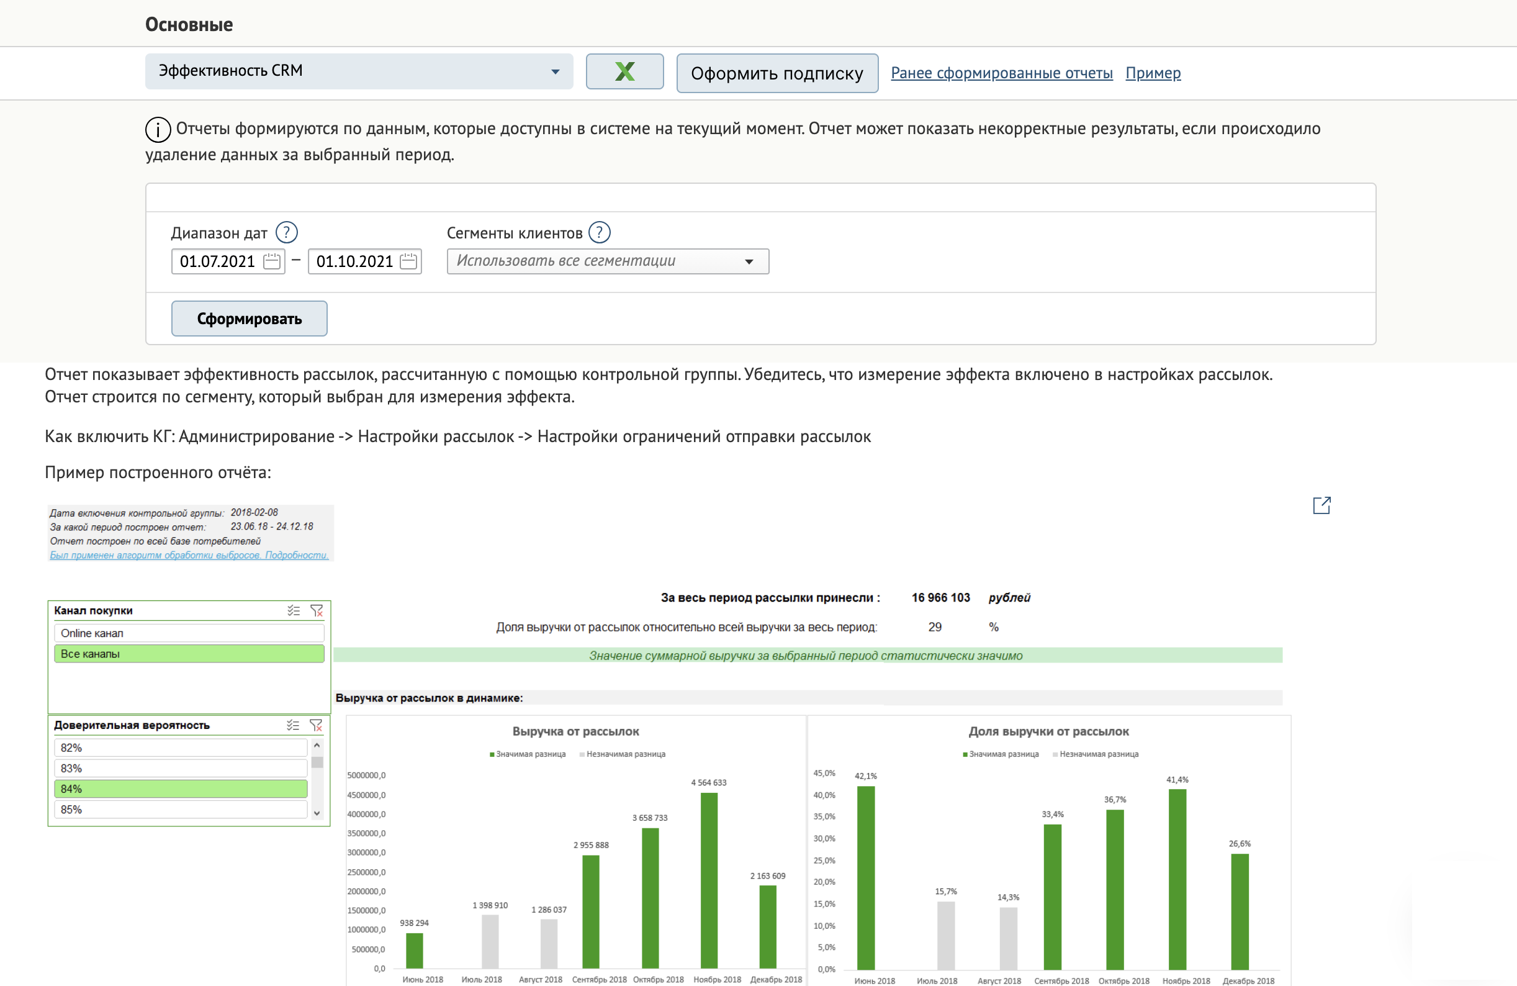Click the Выручка от рассылок chart title

pos(575,731)
